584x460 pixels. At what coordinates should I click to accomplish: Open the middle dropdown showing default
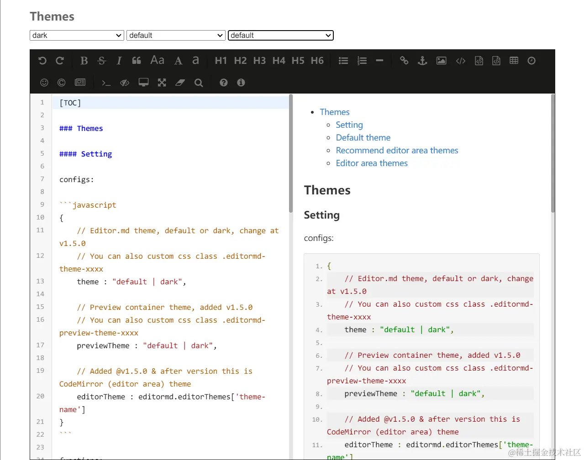176,35
